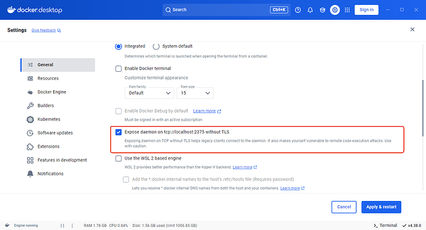426x230 pixels.
Task: Click the settings page vertical scrollbar
Action: pyautogui.click(x=422, y=108)
